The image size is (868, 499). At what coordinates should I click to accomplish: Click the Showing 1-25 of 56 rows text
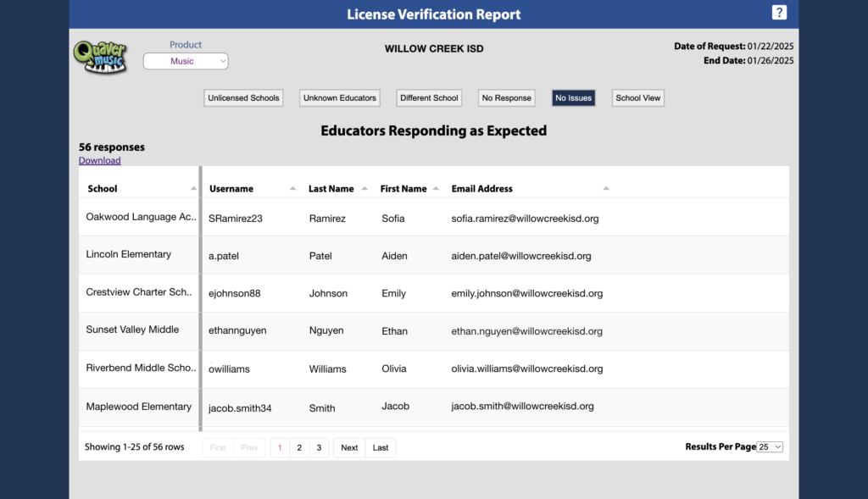[135, 447]
